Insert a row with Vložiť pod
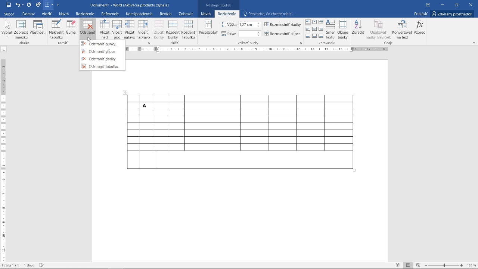Screen dimensions: 478x269 point(117,30)
